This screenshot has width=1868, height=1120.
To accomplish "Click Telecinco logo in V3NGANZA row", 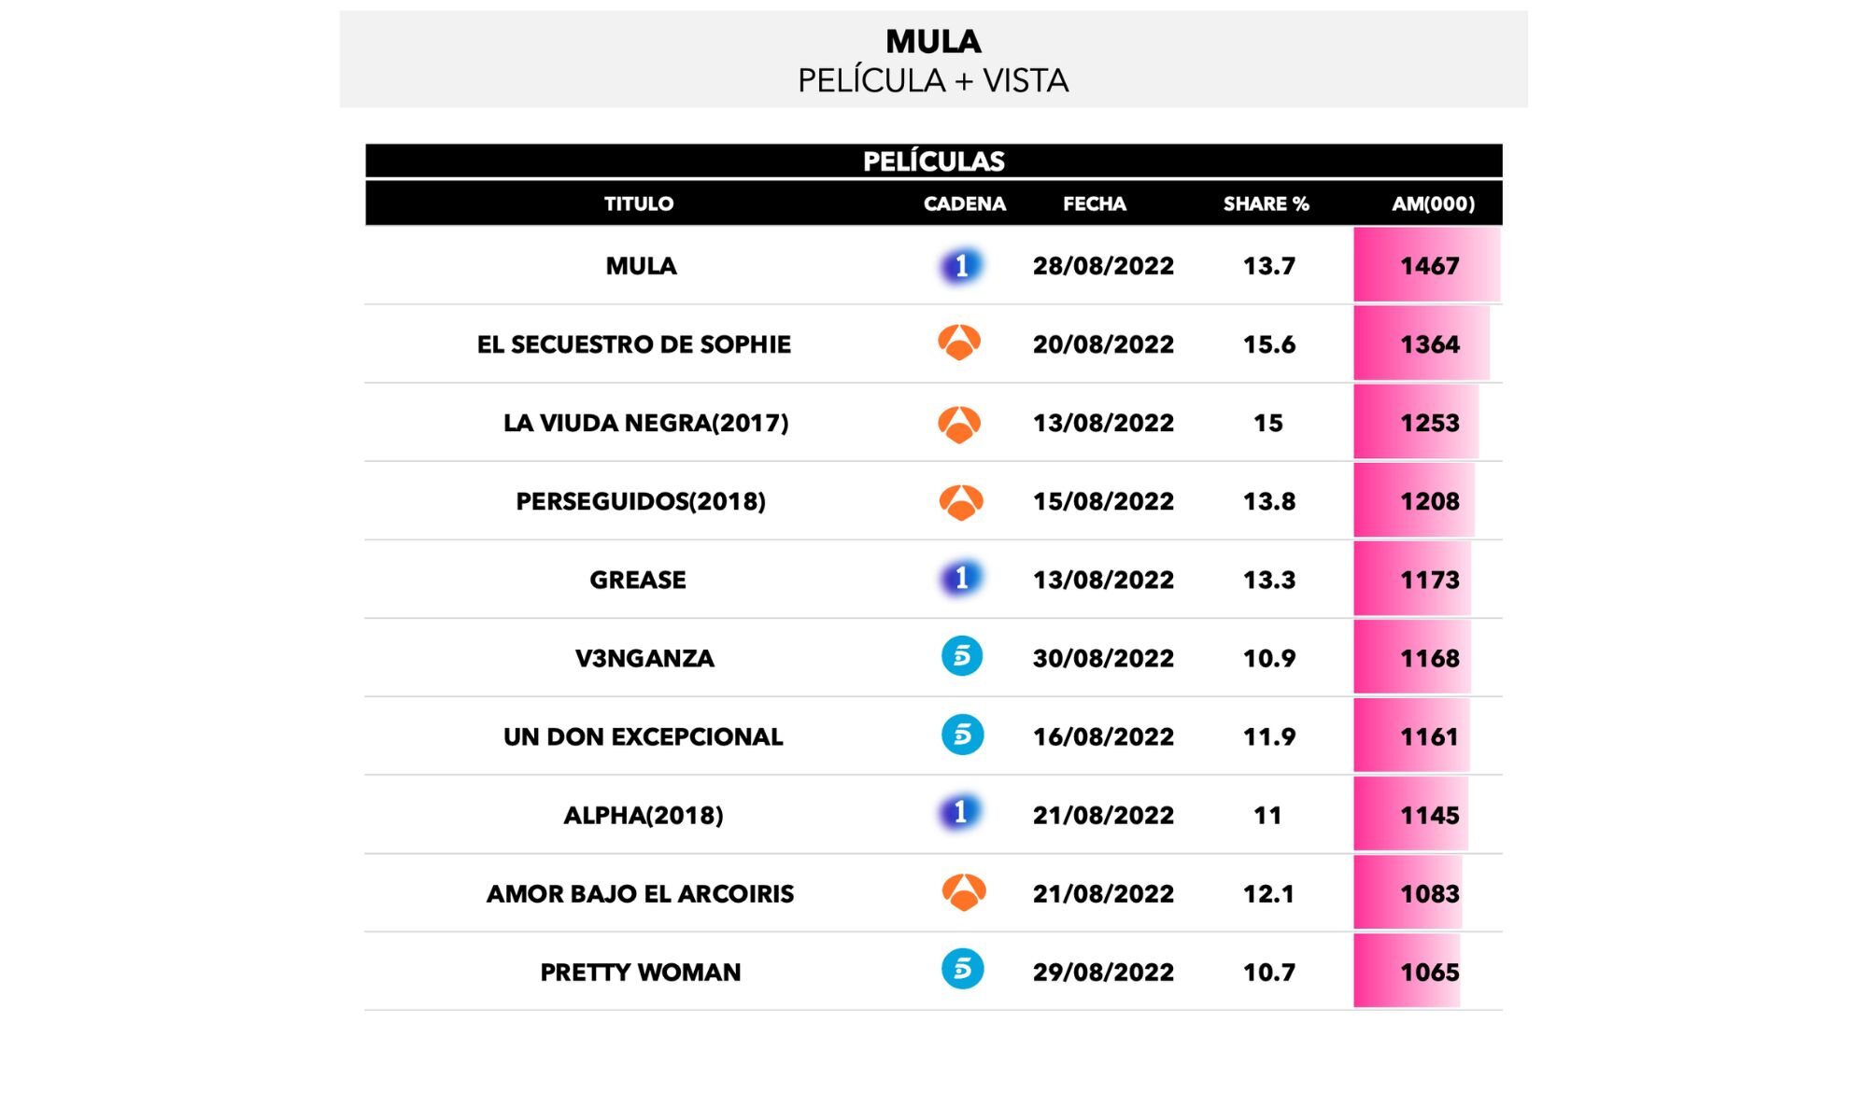I will coord(962,657).
